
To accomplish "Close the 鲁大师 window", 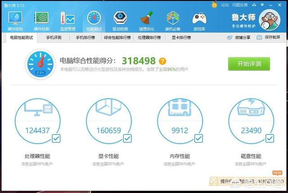I will click(279, 5).
